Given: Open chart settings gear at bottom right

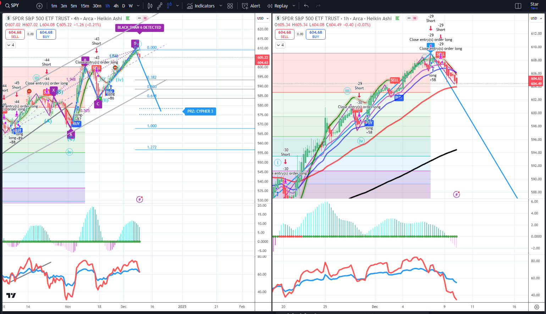Looking at the screenshot, I should [x=537, y=307].
